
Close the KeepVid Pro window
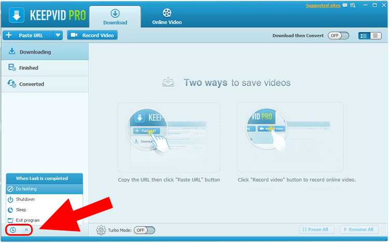(x=384, y=5)
